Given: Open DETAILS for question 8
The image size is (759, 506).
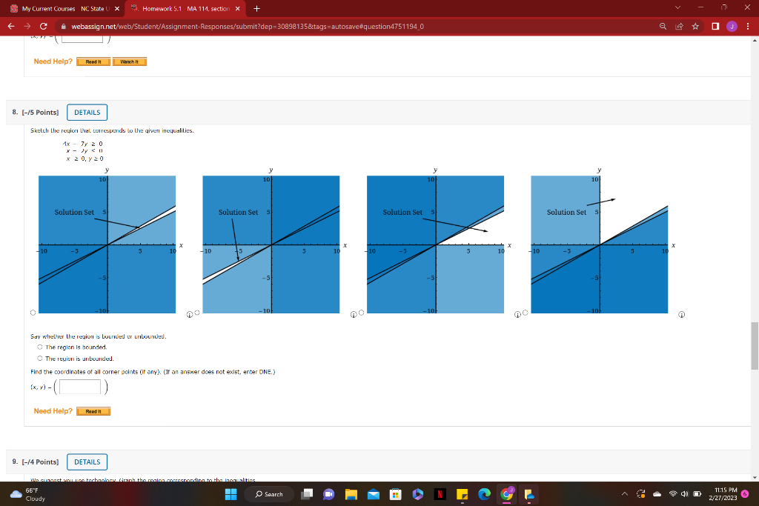Looking at the screenshot, I should point(87,112).
